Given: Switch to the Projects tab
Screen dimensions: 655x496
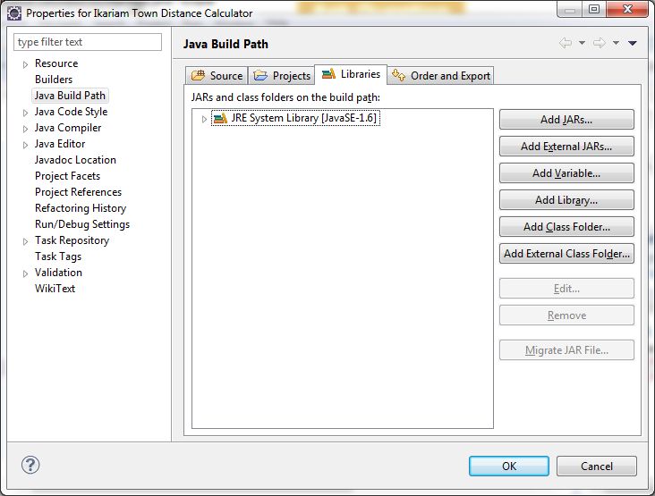Looking at the screenshot, I should point(282,75).
